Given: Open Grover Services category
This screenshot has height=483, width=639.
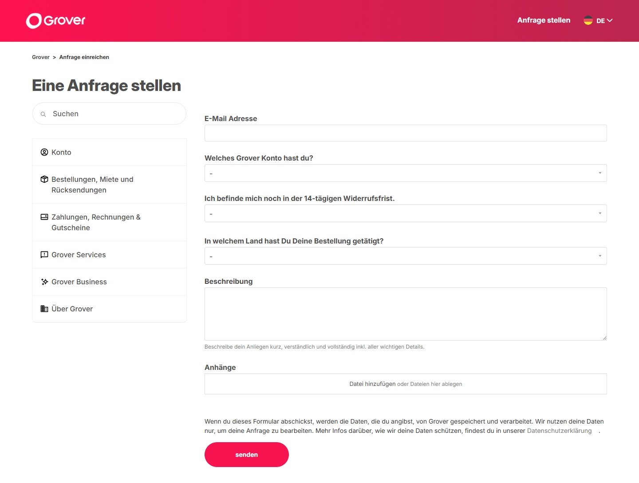Looking at the screenshot, I should point(109,255).
